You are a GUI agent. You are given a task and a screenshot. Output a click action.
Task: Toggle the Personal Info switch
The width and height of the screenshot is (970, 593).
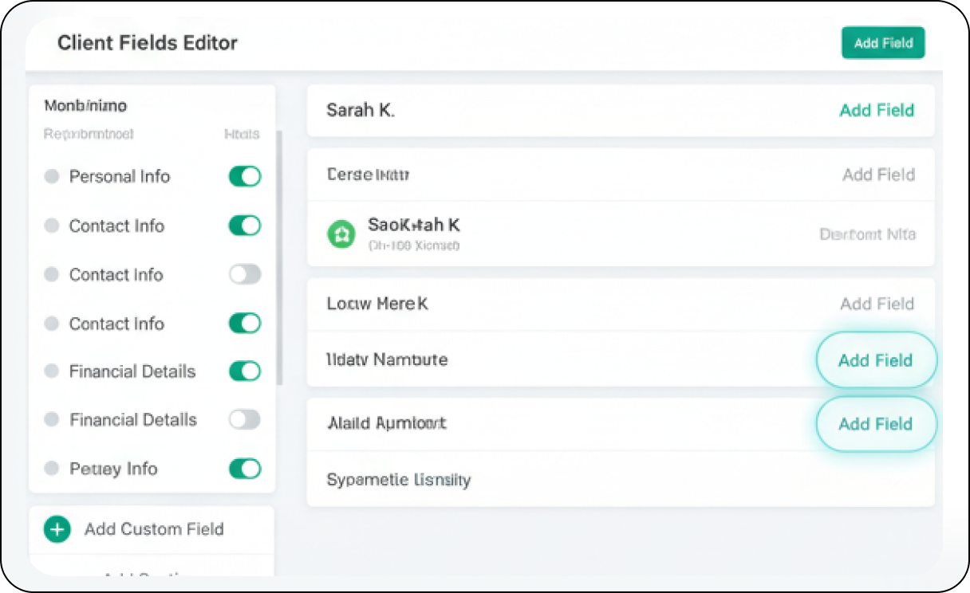(245, 177)
